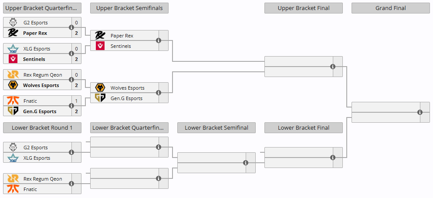433x198 pixels.
Task: Show info for Paper Rex vs Sentinels semifinal
Action: (x=159, y=40)
